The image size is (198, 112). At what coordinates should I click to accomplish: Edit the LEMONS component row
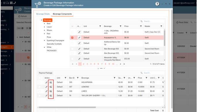click(46, 87)
